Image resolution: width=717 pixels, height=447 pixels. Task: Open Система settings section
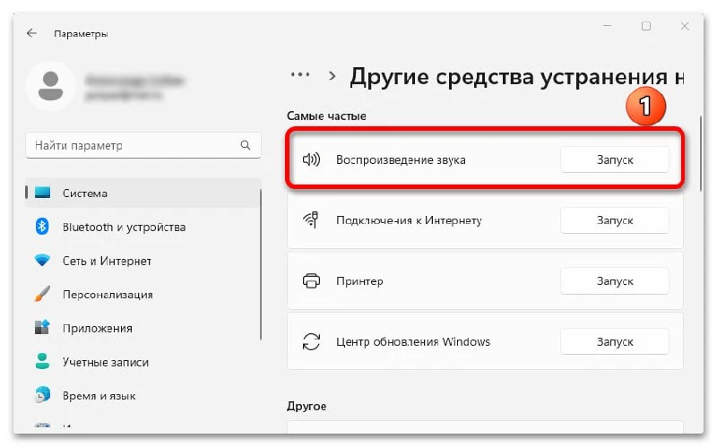pos(143,193)
